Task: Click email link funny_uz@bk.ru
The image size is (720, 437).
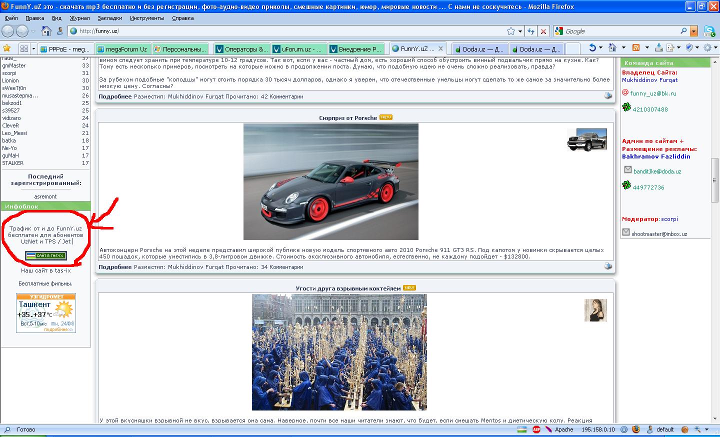Action: coord(653,93)
